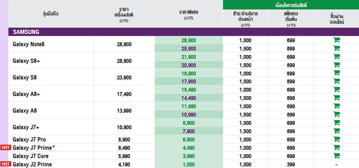Image resolution: width=359 pixels, height=168 pixels.
Task: Click special price 15,490 for Galaxy A8+
Action: 188,90
